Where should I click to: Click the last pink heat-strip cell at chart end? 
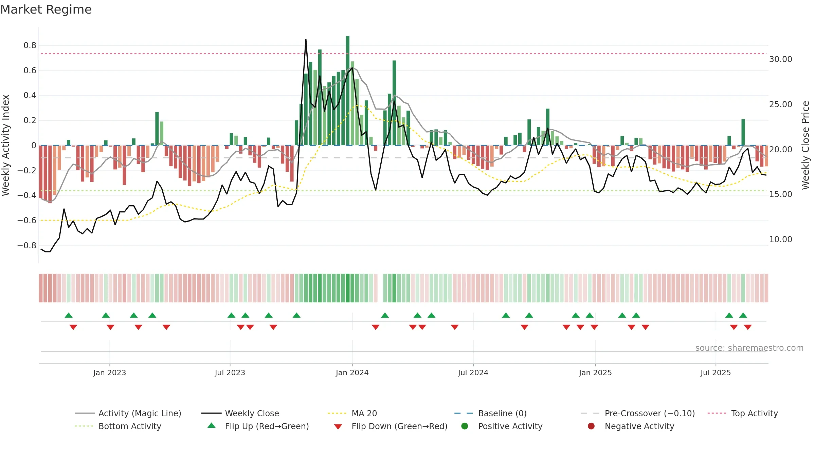click(766, 288)
